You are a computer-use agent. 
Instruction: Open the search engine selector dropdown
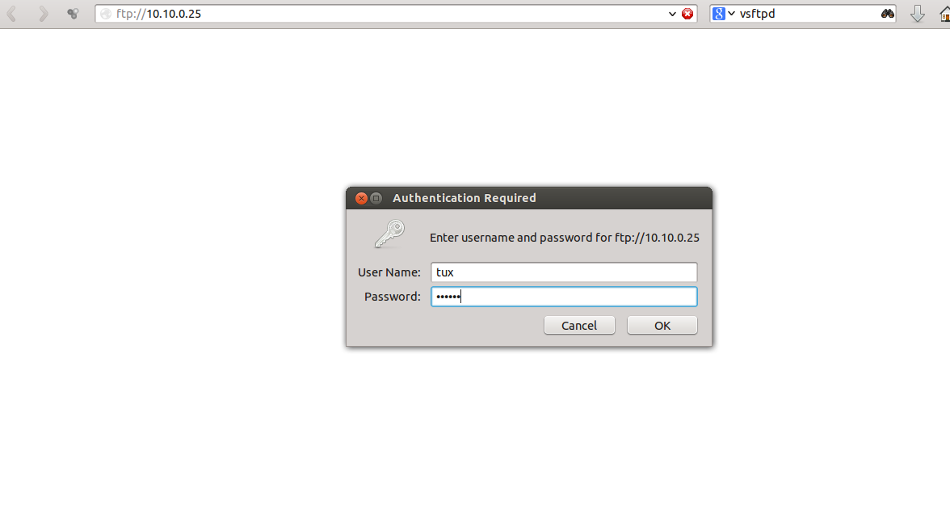[x=731, y=13]
